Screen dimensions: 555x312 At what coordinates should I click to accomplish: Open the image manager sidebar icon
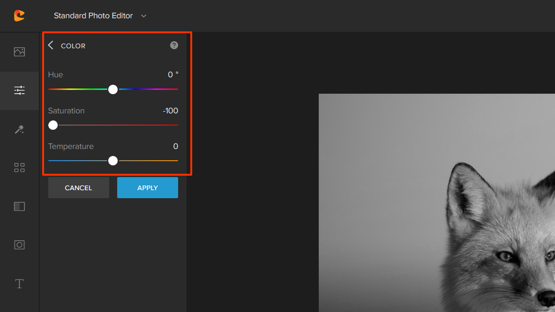click(19, 52)
